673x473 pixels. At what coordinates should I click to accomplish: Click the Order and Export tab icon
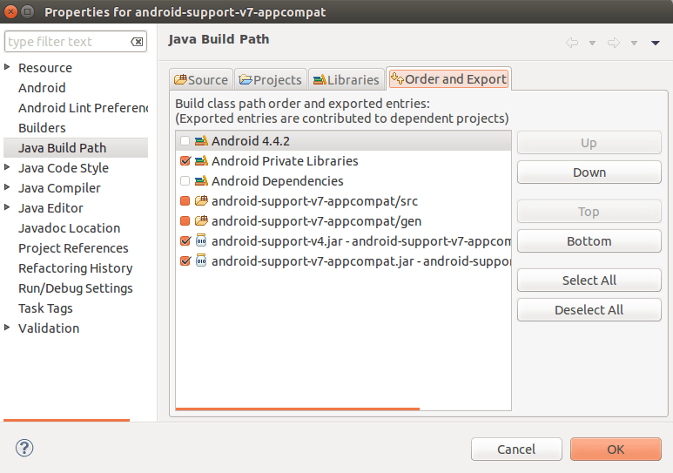click(x=398, y=78)
